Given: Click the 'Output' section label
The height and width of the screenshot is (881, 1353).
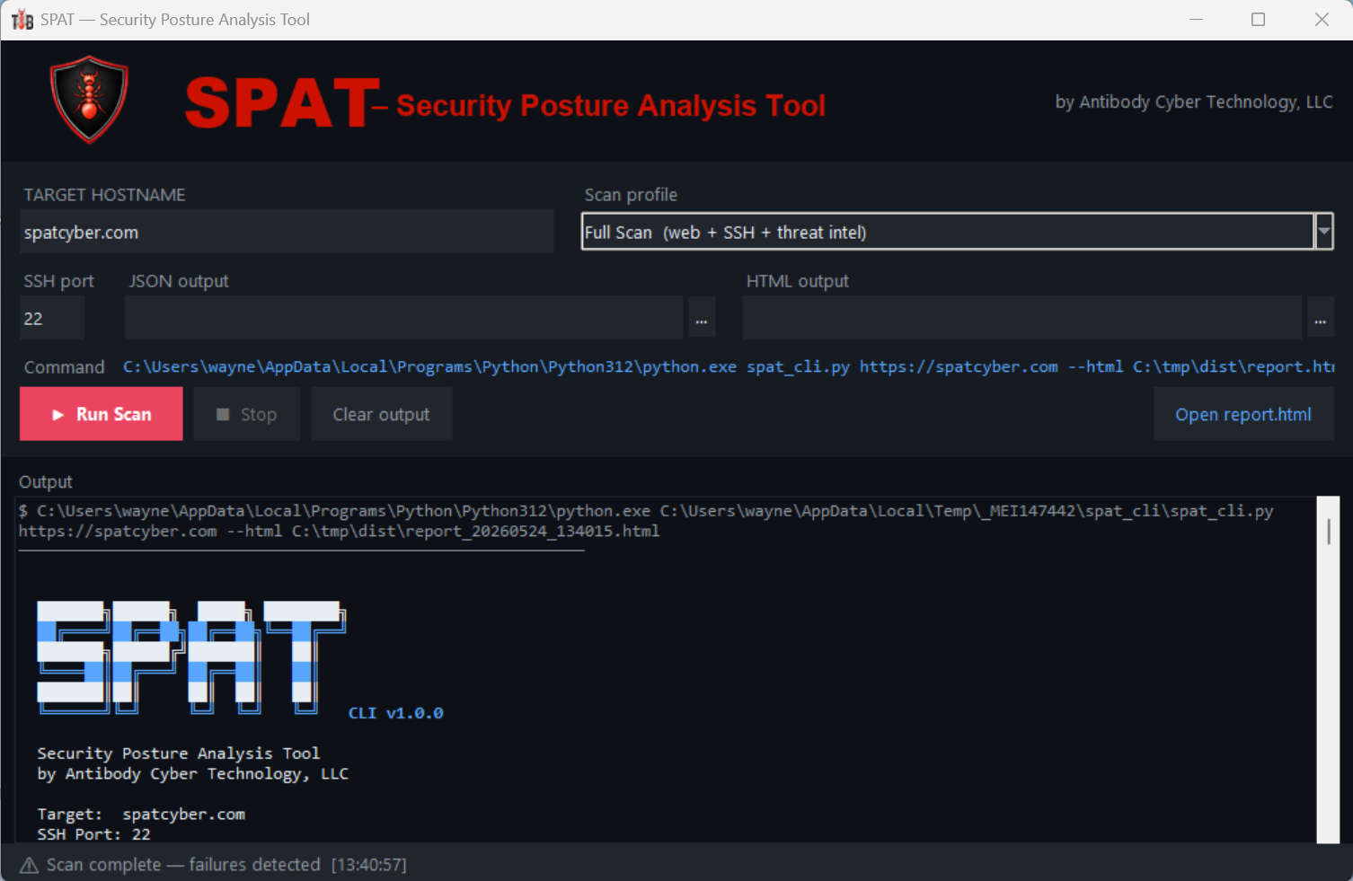Looking at the screenshot, I should (x=46, y=482).
